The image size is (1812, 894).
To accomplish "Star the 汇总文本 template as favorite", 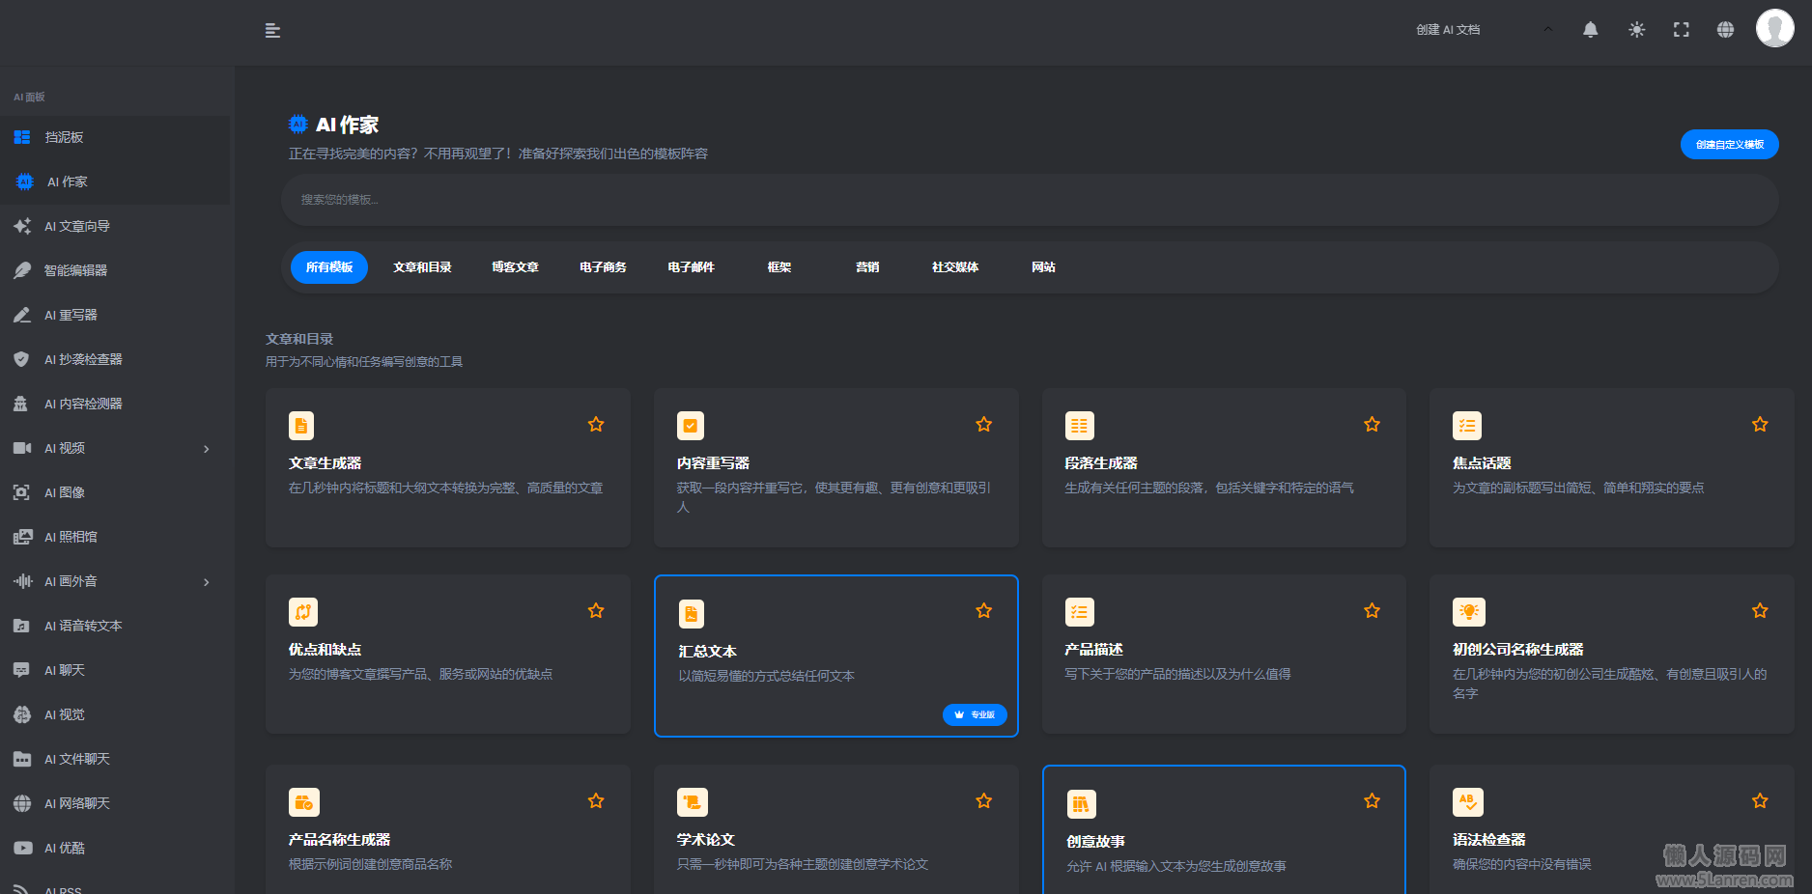I will pyautogui.click(x=983, y=611).
